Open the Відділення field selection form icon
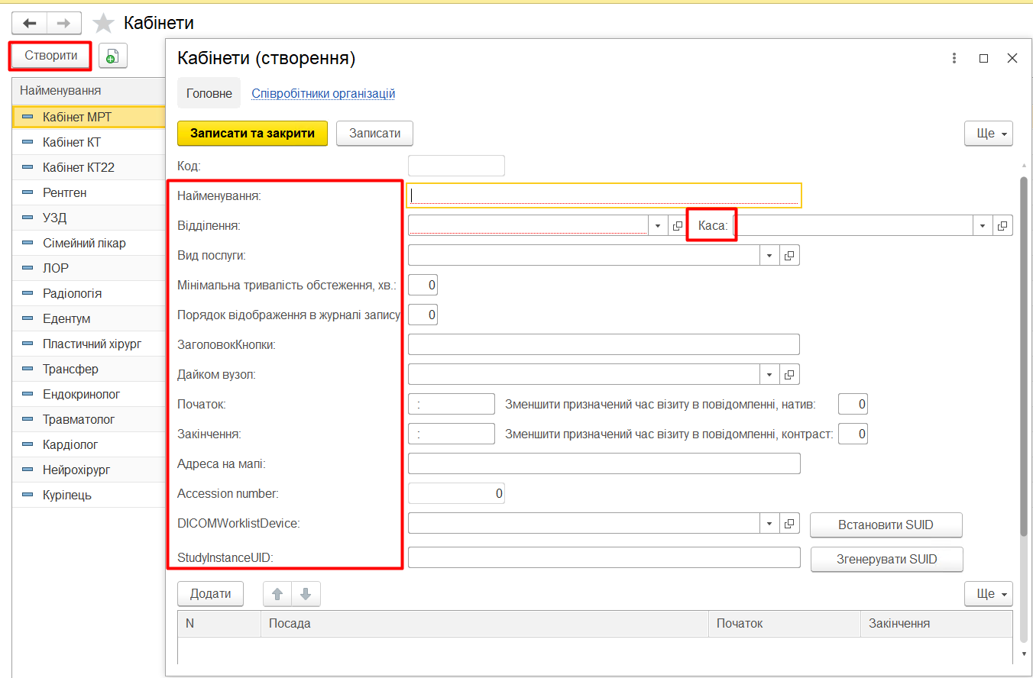The image size is (1033, 678). 677,225
